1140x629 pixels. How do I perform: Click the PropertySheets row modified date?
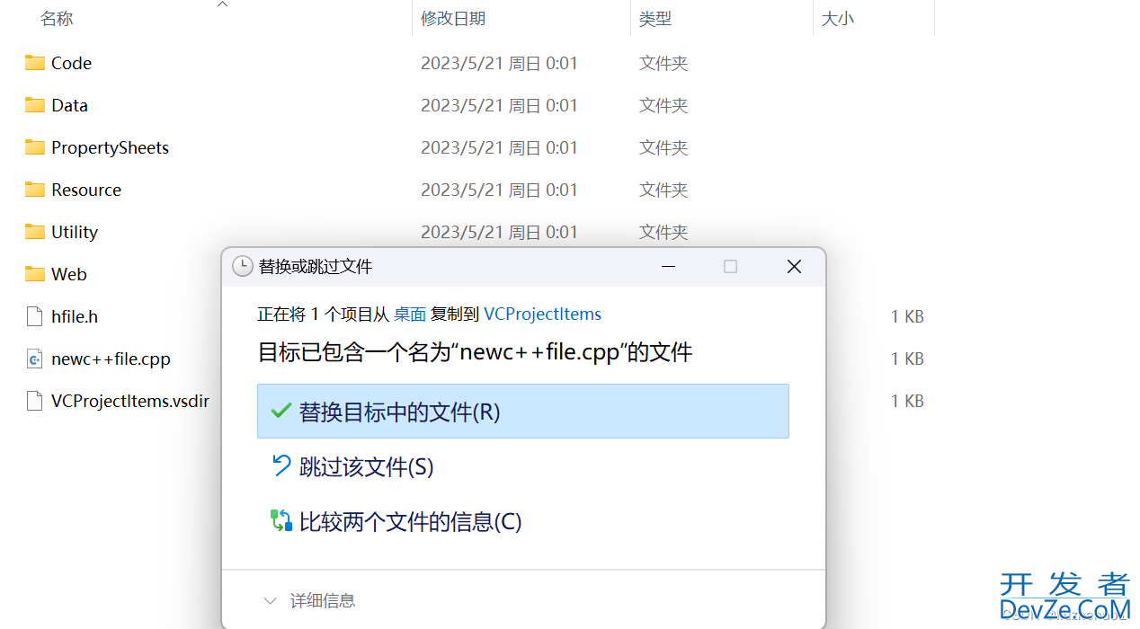click(499, 147)
